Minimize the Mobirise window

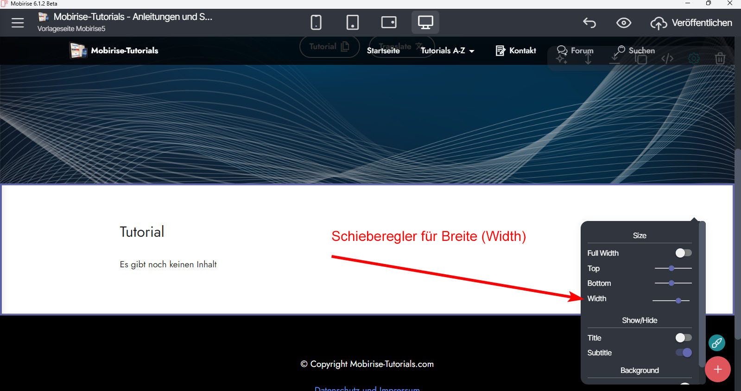coord(688,3)
